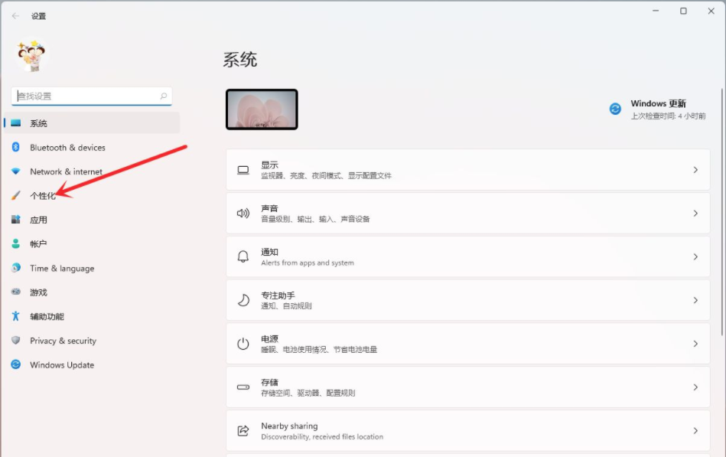The image size is (726, 457).
Task: Expand the 存储 row chevron
Action: [695, 387]
